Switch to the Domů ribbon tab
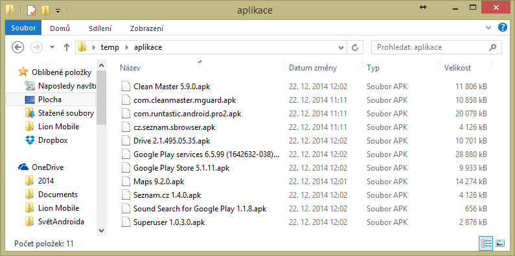Image resolution: width=515 pixels, height=256 pixels. click(60, 28)
